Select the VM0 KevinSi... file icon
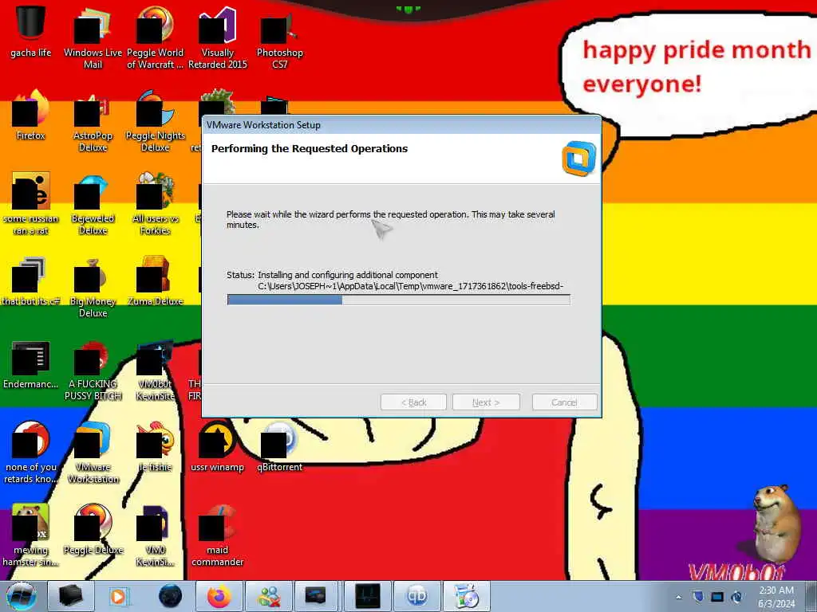Viewport: 817px width, 612px height. pos(156,535)
